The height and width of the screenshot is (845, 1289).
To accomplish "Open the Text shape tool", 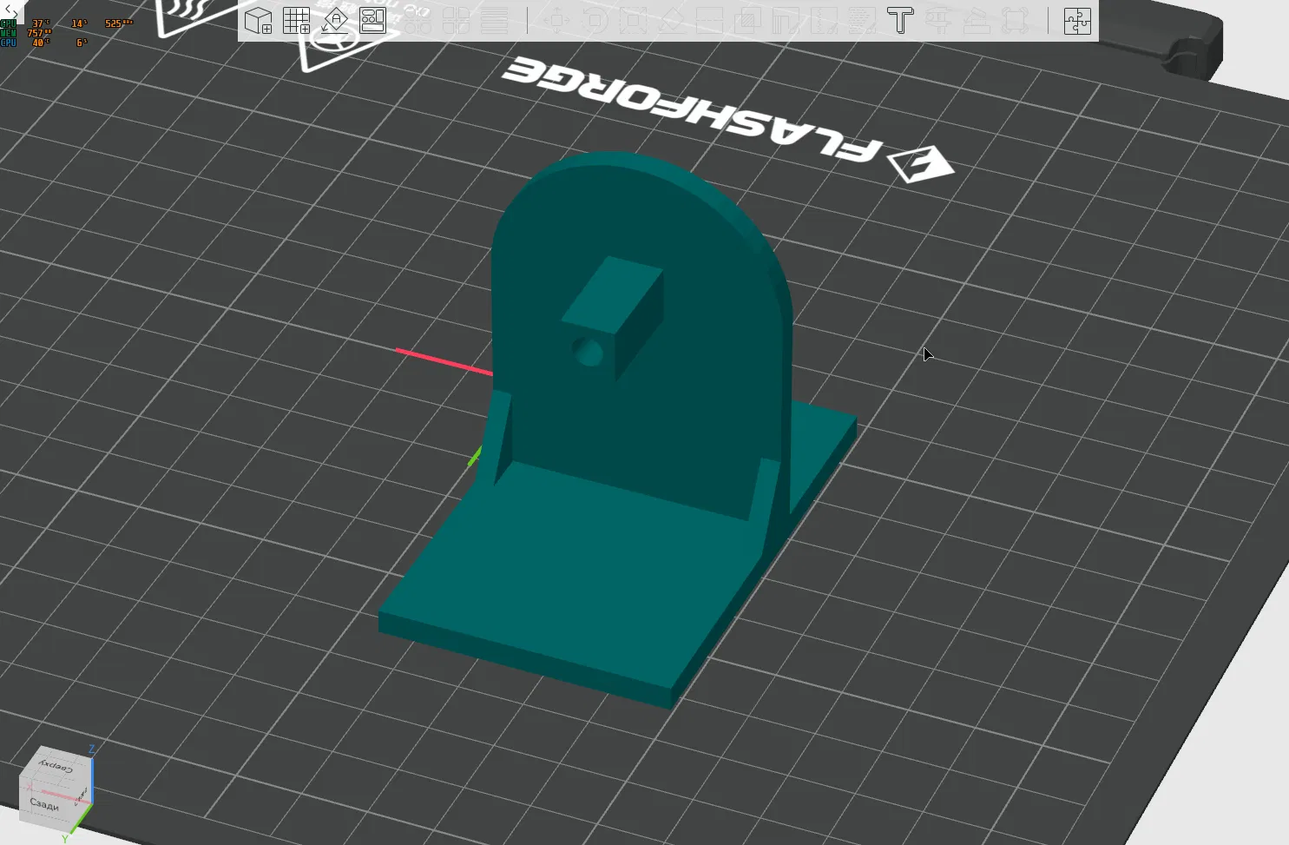I will 900,21.
